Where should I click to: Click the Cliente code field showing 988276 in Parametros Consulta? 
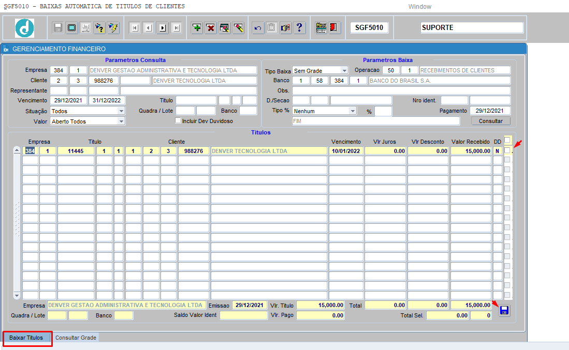[104, 81]
